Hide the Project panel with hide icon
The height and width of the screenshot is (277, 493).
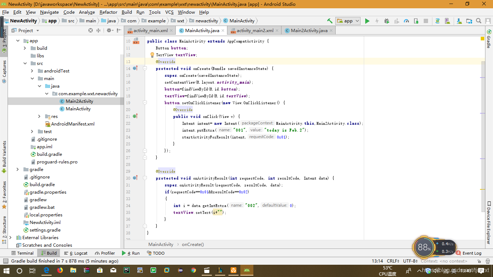119,31
